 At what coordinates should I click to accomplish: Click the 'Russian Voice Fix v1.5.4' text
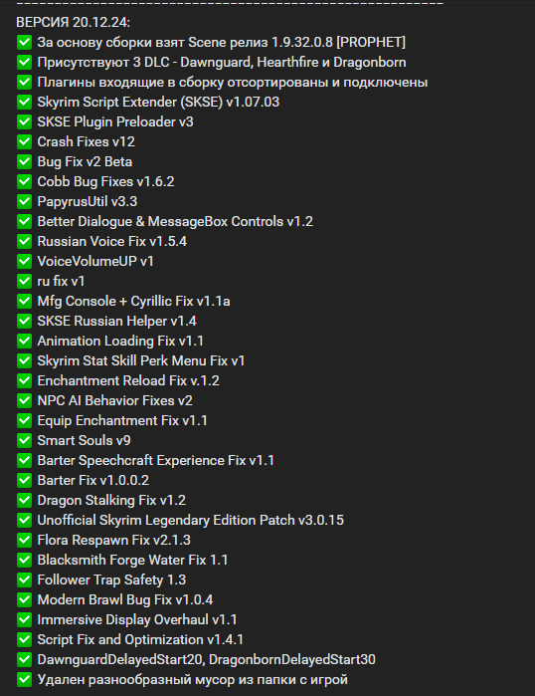112,241
